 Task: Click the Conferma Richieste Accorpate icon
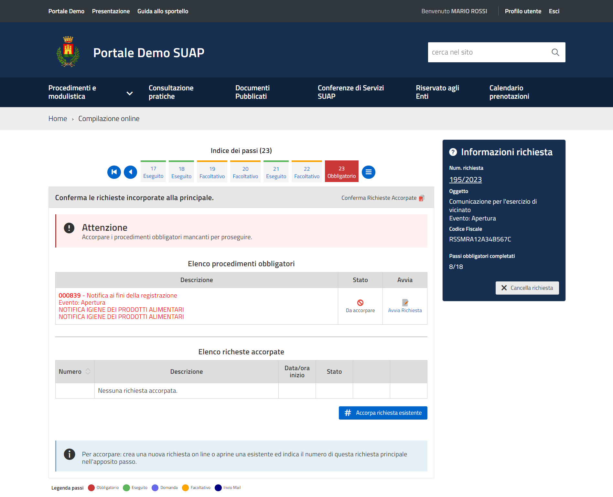pos(422,198)
